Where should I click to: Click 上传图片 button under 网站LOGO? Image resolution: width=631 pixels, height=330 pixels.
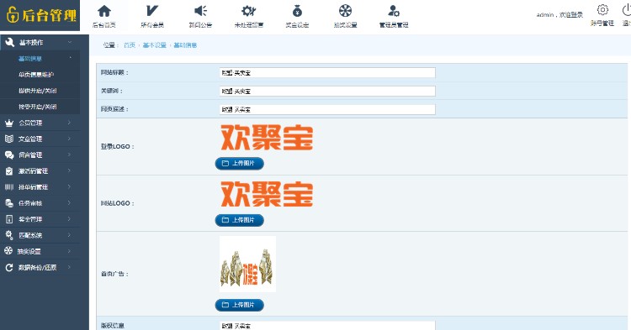(x=240, y=220)
